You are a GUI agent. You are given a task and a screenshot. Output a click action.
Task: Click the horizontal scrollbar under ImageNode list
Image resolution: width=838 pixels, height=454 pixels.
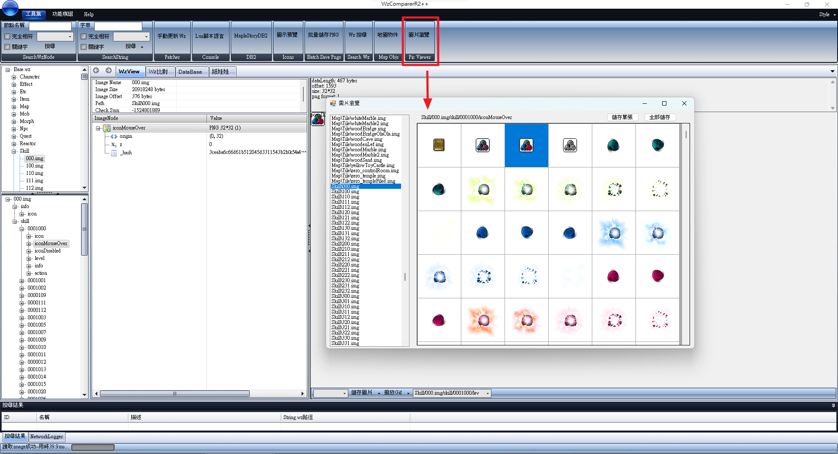coord(199,393)
